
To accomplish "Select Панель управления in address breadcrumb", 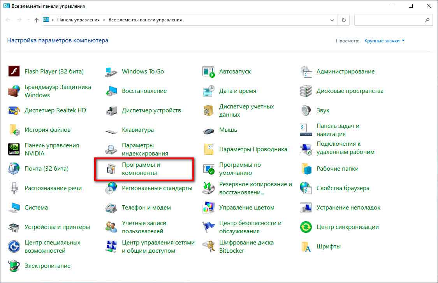I will 78,20.
